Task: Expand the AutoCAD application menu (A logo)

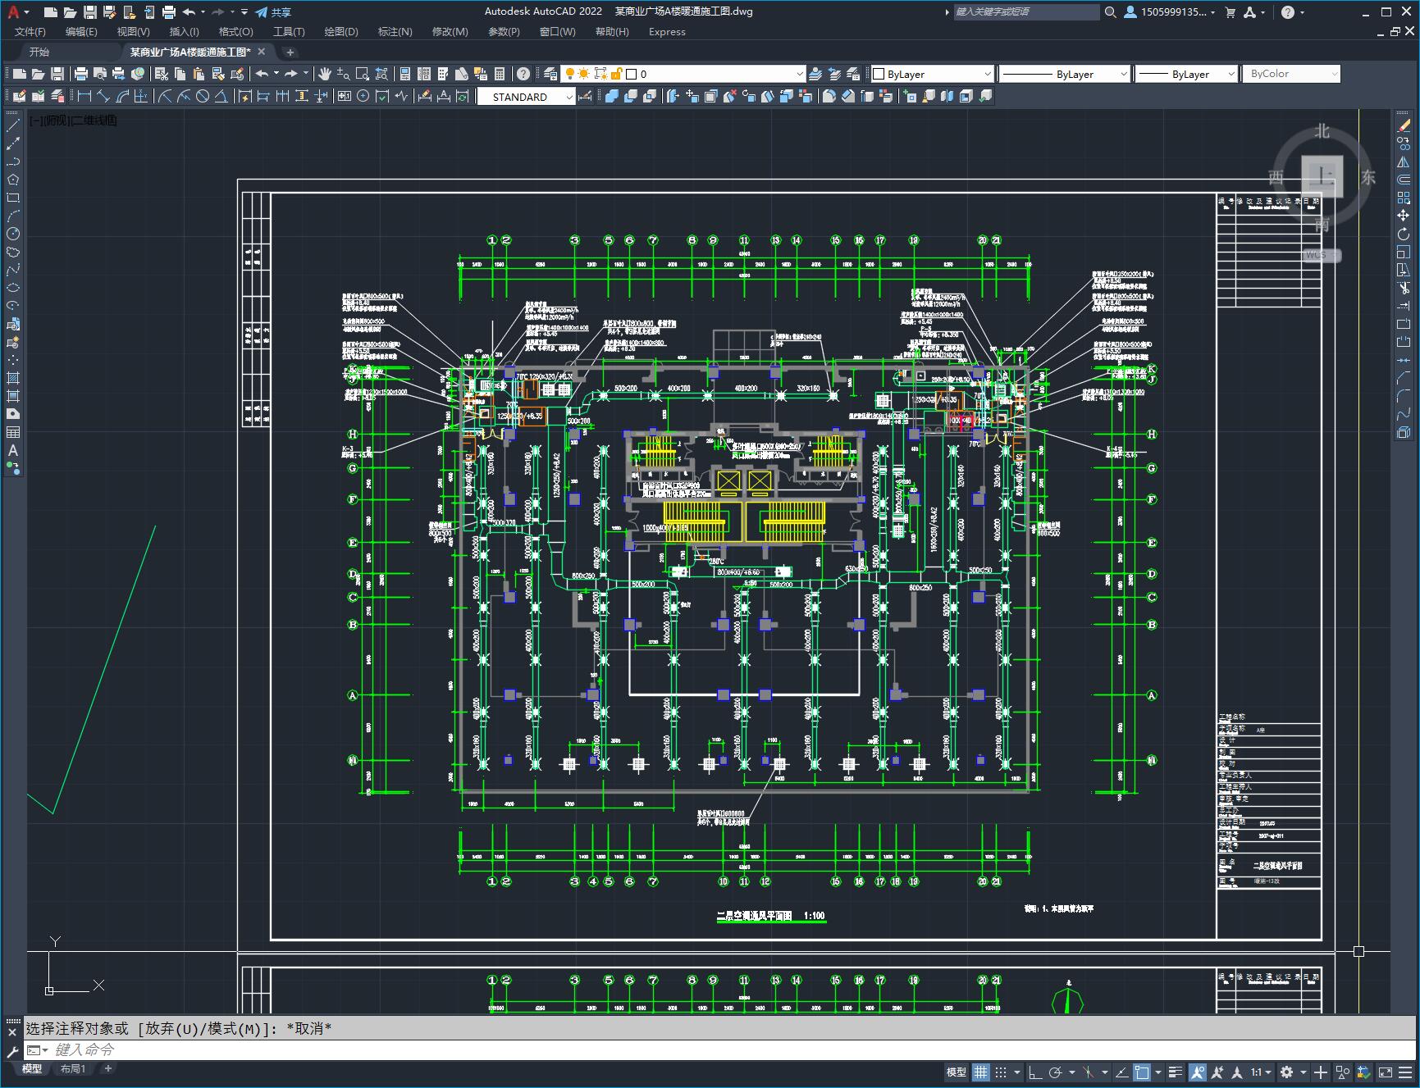Action: pos(16,12)
